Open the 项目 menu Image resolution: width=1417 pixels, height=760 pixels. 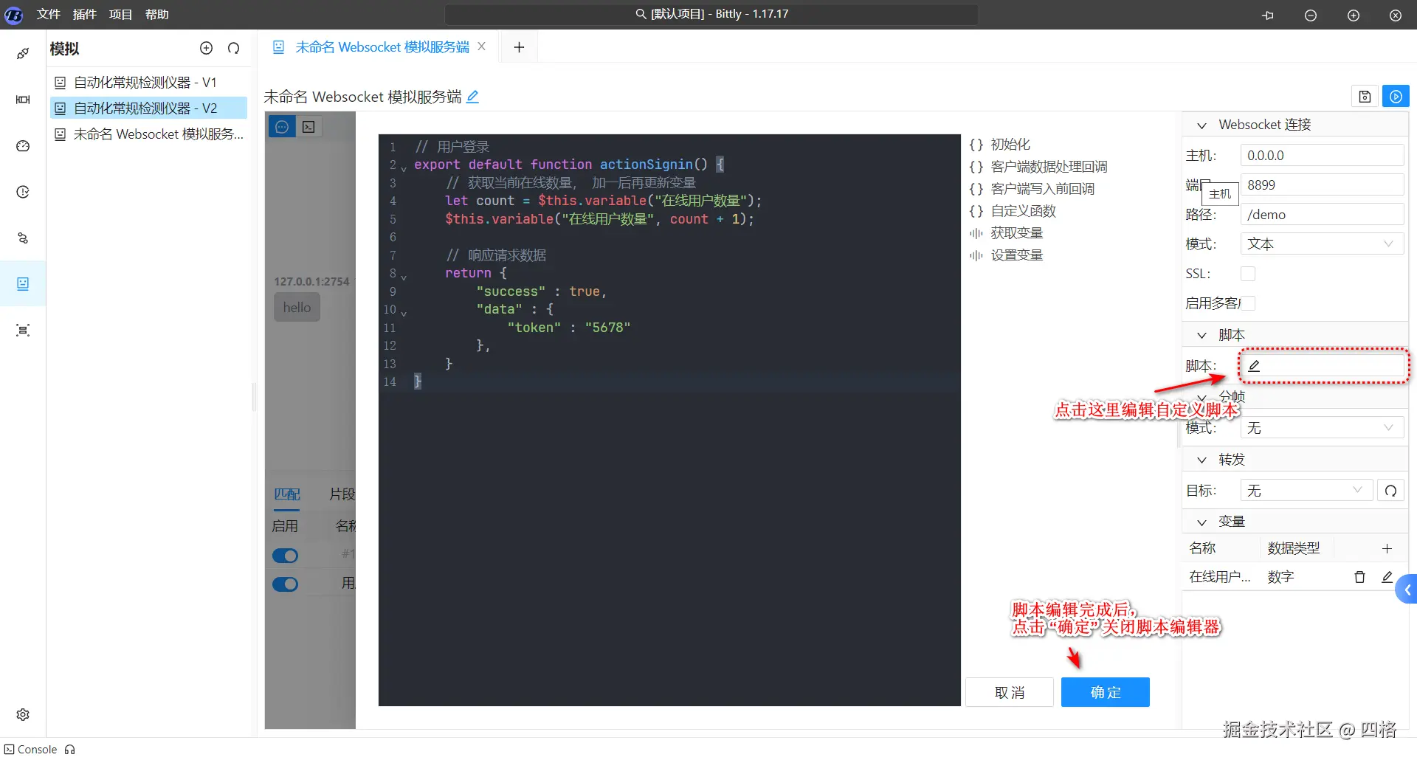point(120,15)
